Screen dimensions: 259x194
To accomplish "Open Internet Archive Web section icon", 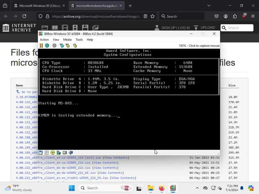I will click(45, 28).
